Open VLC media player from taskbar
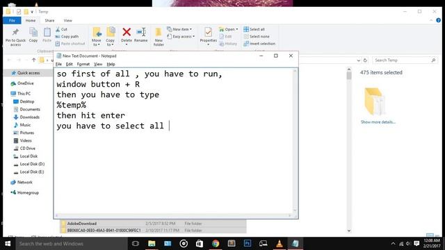This screenshot has height=250, width=445. click(x=280, y=244)
